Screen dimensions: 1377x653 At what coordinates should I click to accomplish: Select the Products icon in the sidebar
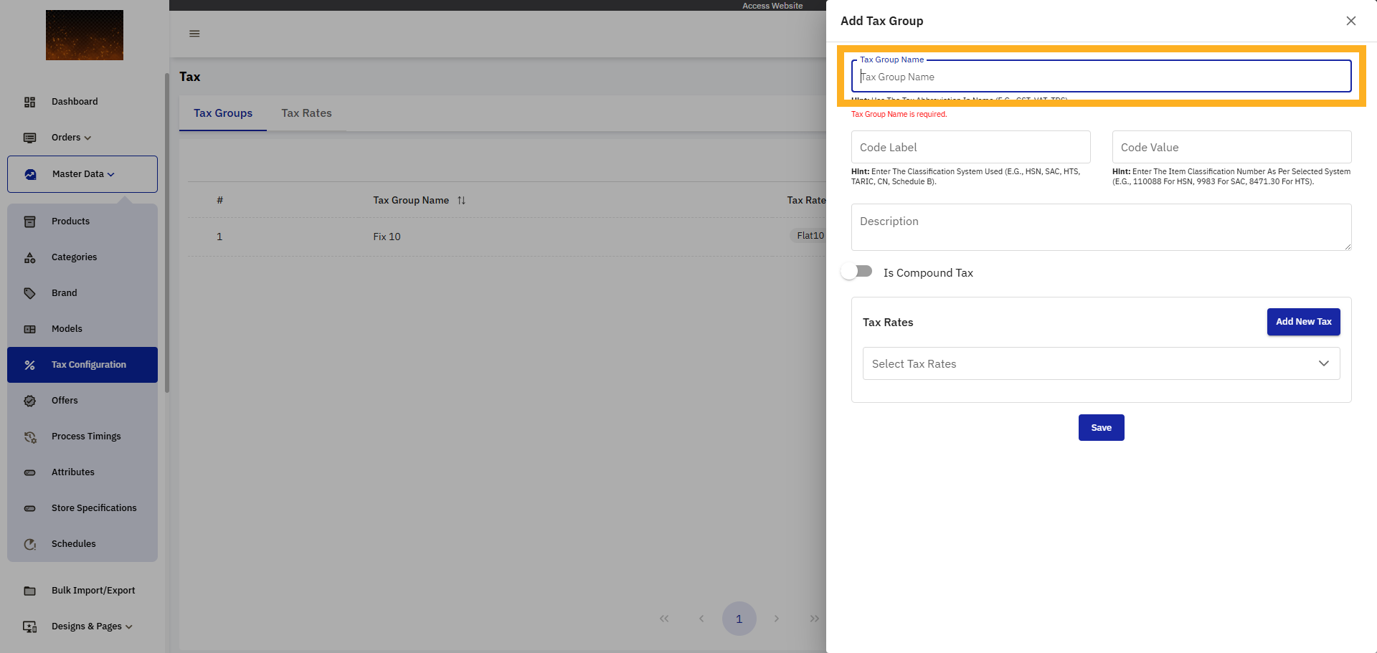(x=29, y=221)
